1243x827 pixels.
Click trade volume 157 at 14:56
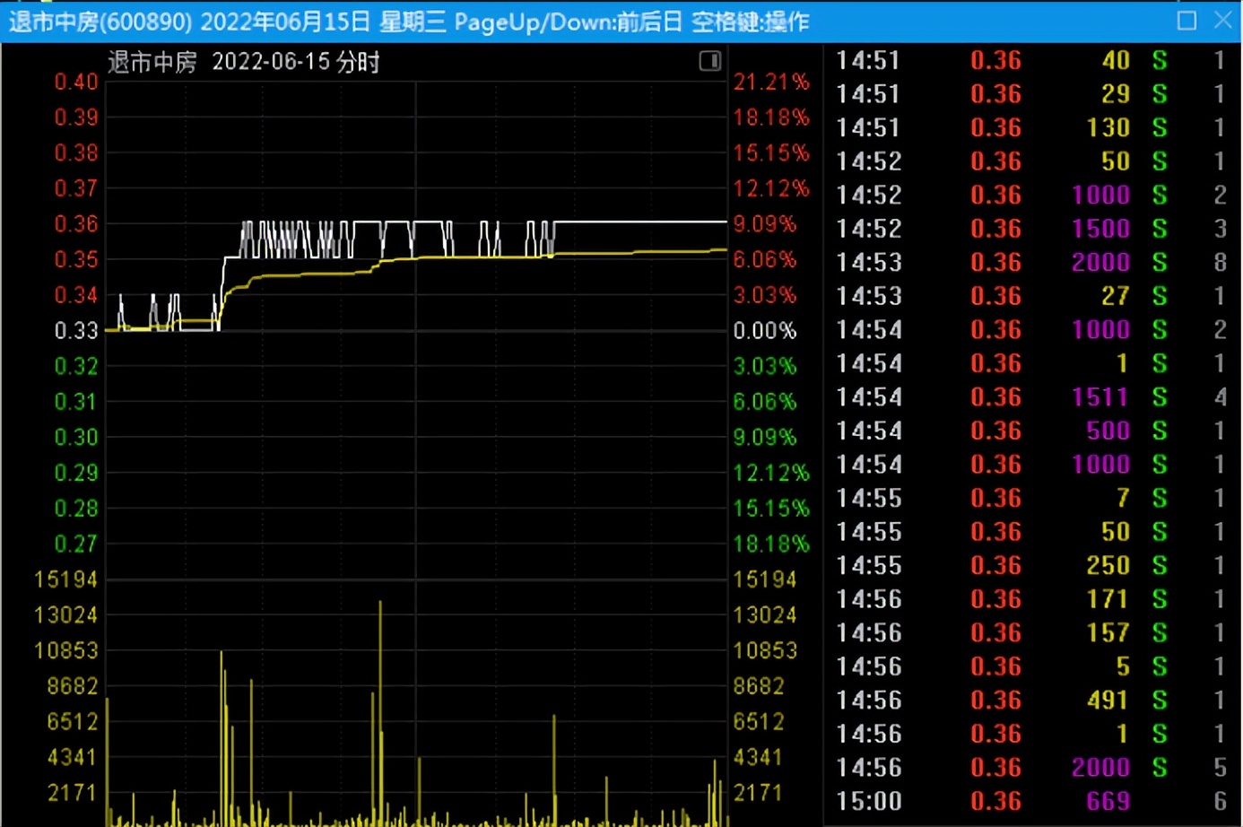point(1108,633)
